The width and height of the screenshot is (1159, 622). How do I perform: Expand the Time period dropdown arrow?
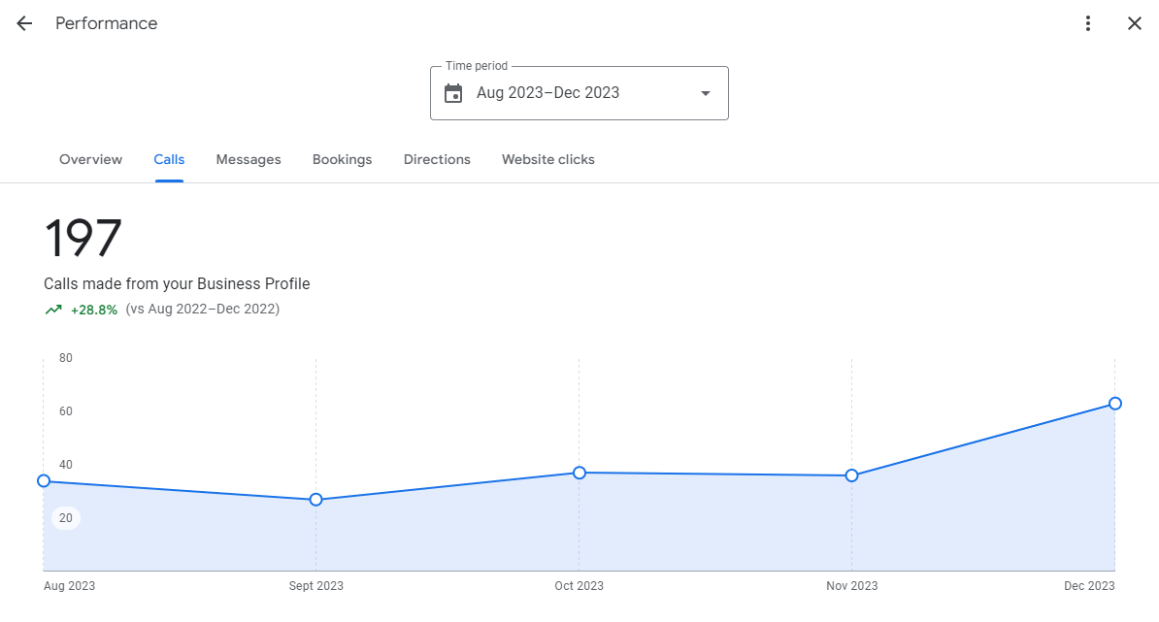tap(706, 93)
